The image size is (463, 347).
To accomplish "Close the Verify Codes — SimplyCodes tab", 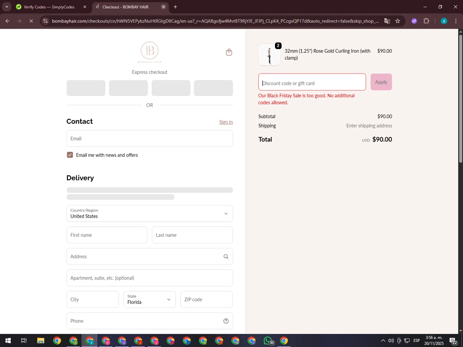I will click(85, 7).
